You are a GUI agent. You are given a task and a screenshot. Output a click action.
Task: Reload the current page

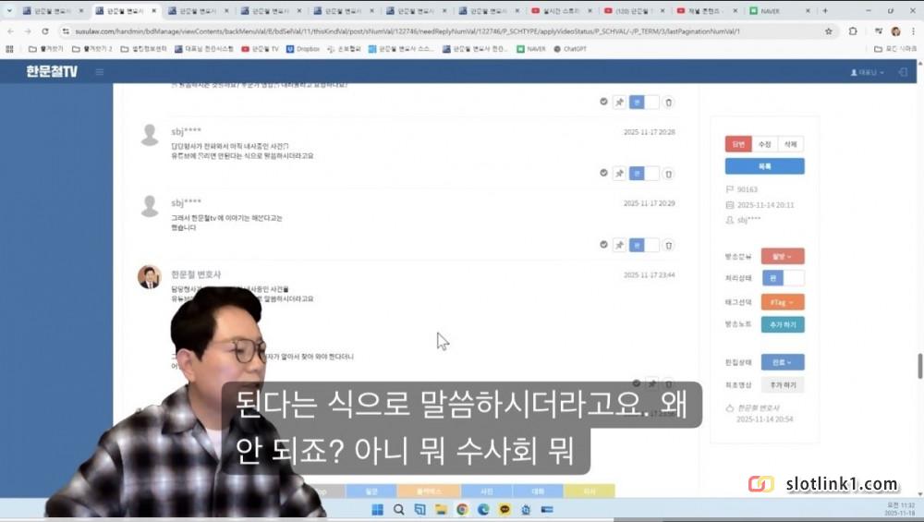(x=45, y=31)
